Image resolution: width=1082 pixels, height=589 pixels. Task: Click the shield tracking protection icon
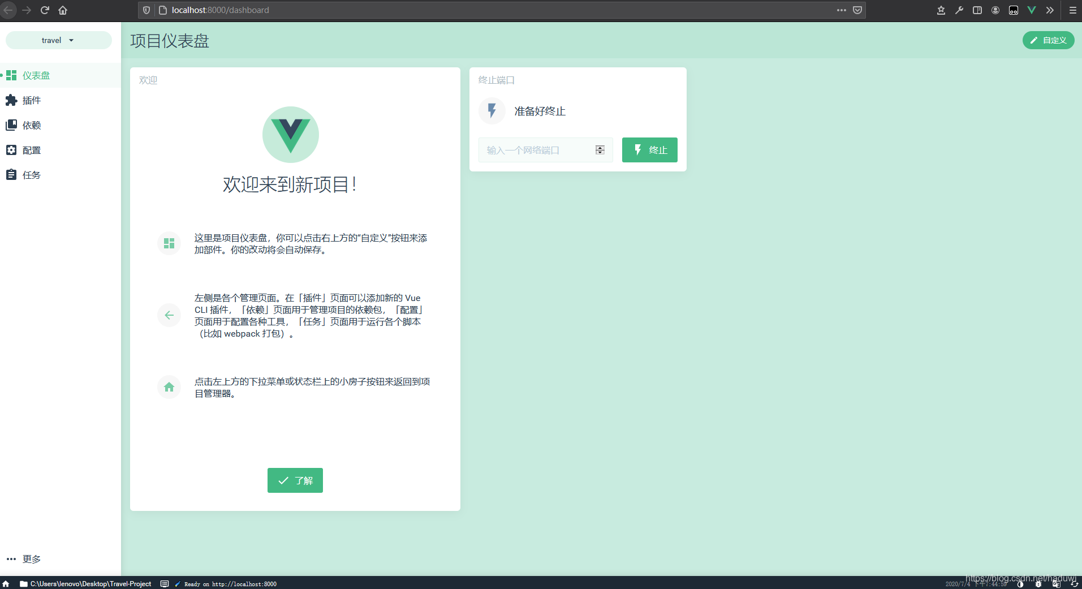click(146, 10)
